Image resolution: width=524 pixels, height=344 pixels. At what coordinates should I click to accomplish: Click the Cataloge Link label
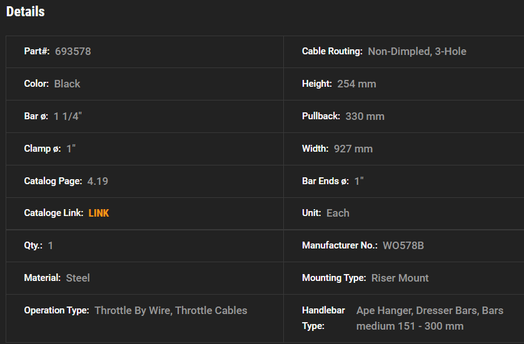click(54, 213)
